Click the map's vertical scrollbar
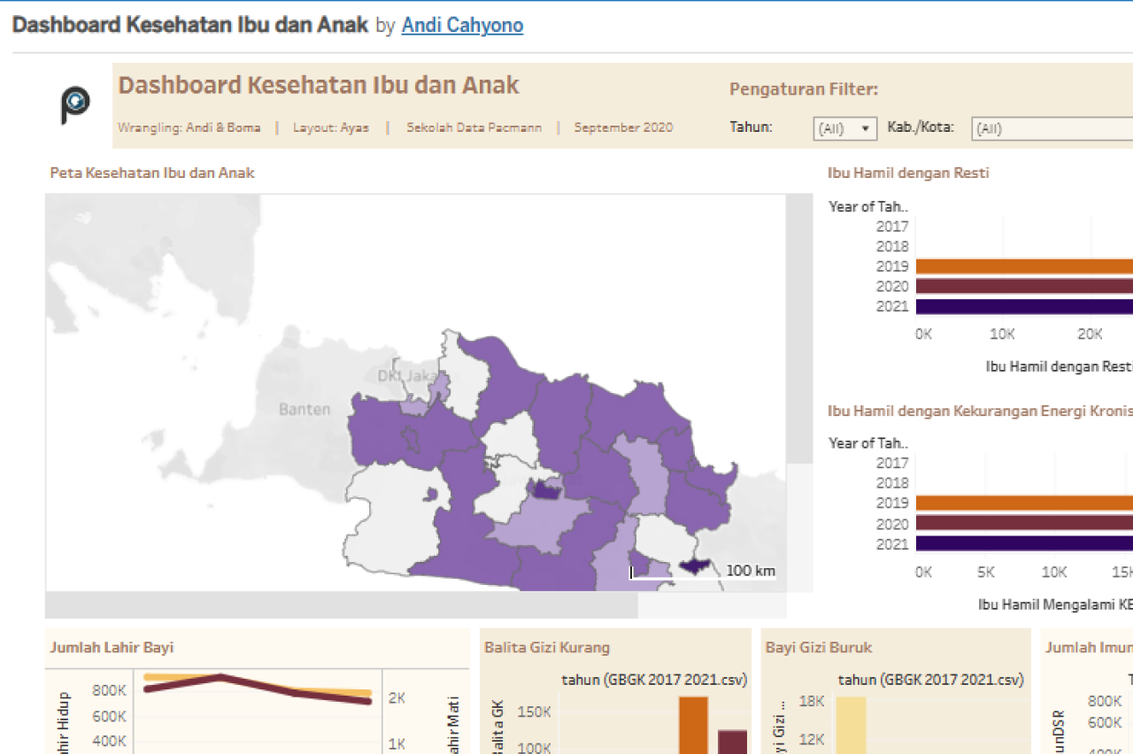Viewport: 1133px width, 754px height. click(x=799, y=327)
